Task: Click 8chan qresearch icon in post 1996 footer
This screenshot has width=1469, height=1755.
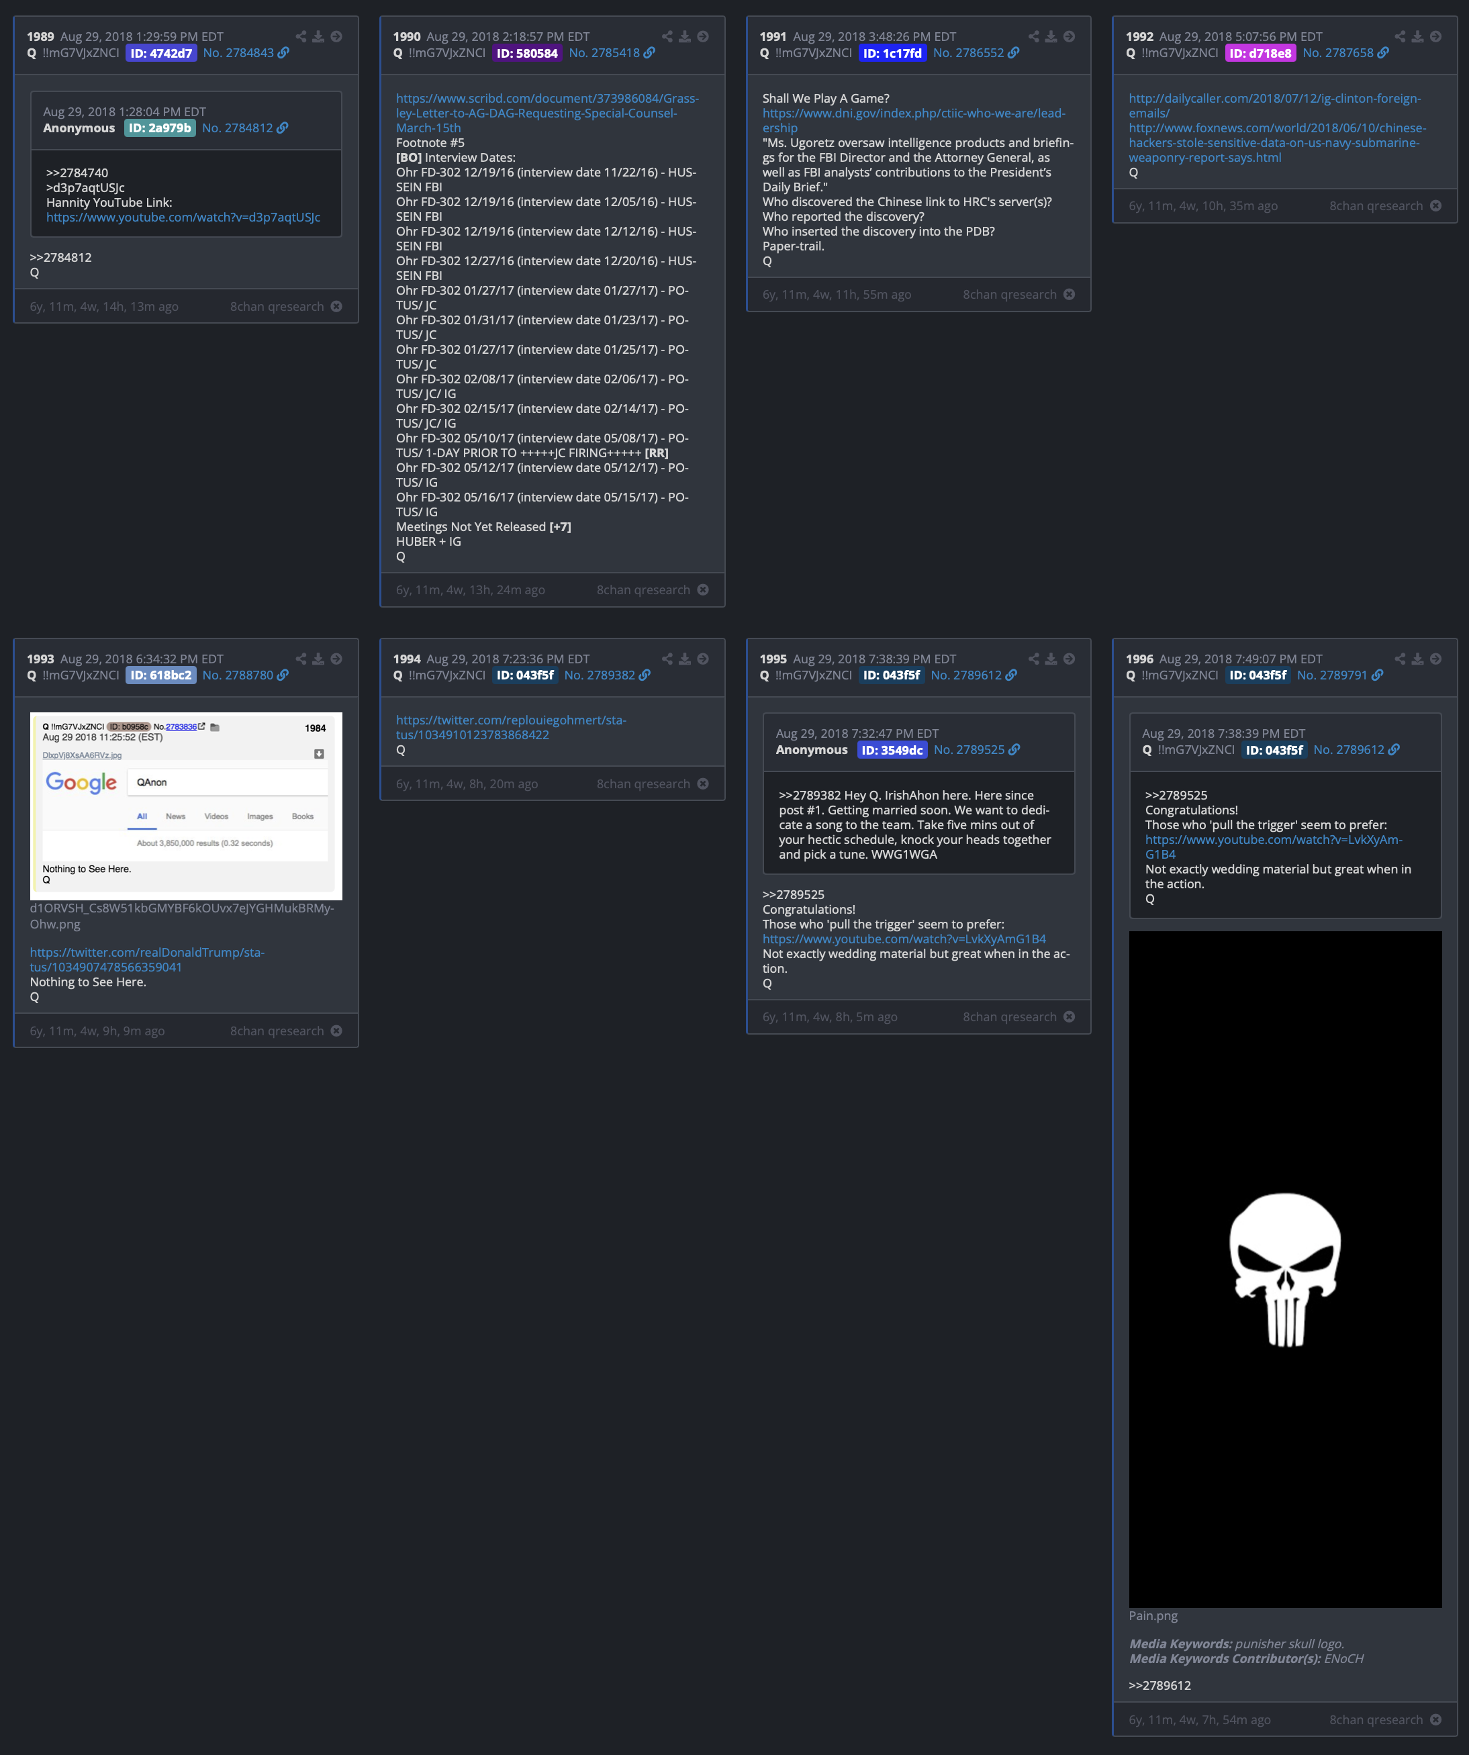Action: pos(1435,1719)
